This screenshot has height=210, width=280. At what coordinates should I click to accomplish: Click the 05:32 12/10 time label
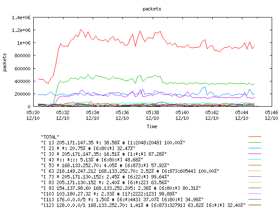pos(63,115)
